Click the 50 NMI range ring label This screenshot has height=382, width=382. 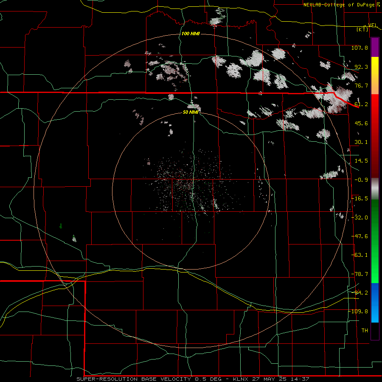pyautogui.click(x=191, y=112)
